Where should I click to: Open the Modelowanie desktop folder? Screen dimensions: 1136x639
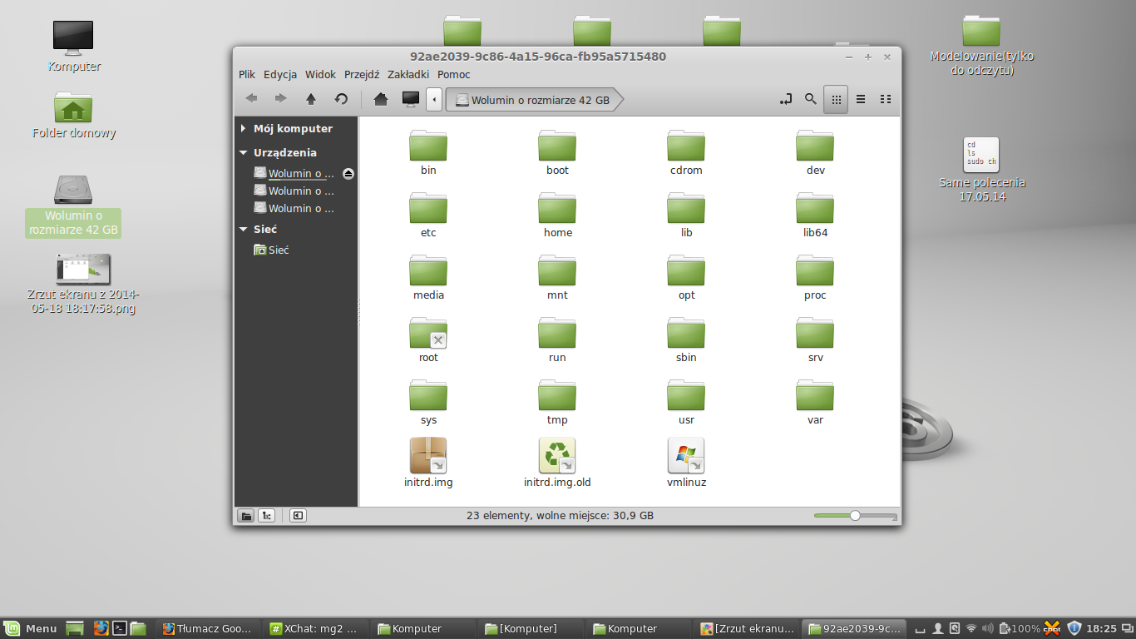(x=981, y=45)
